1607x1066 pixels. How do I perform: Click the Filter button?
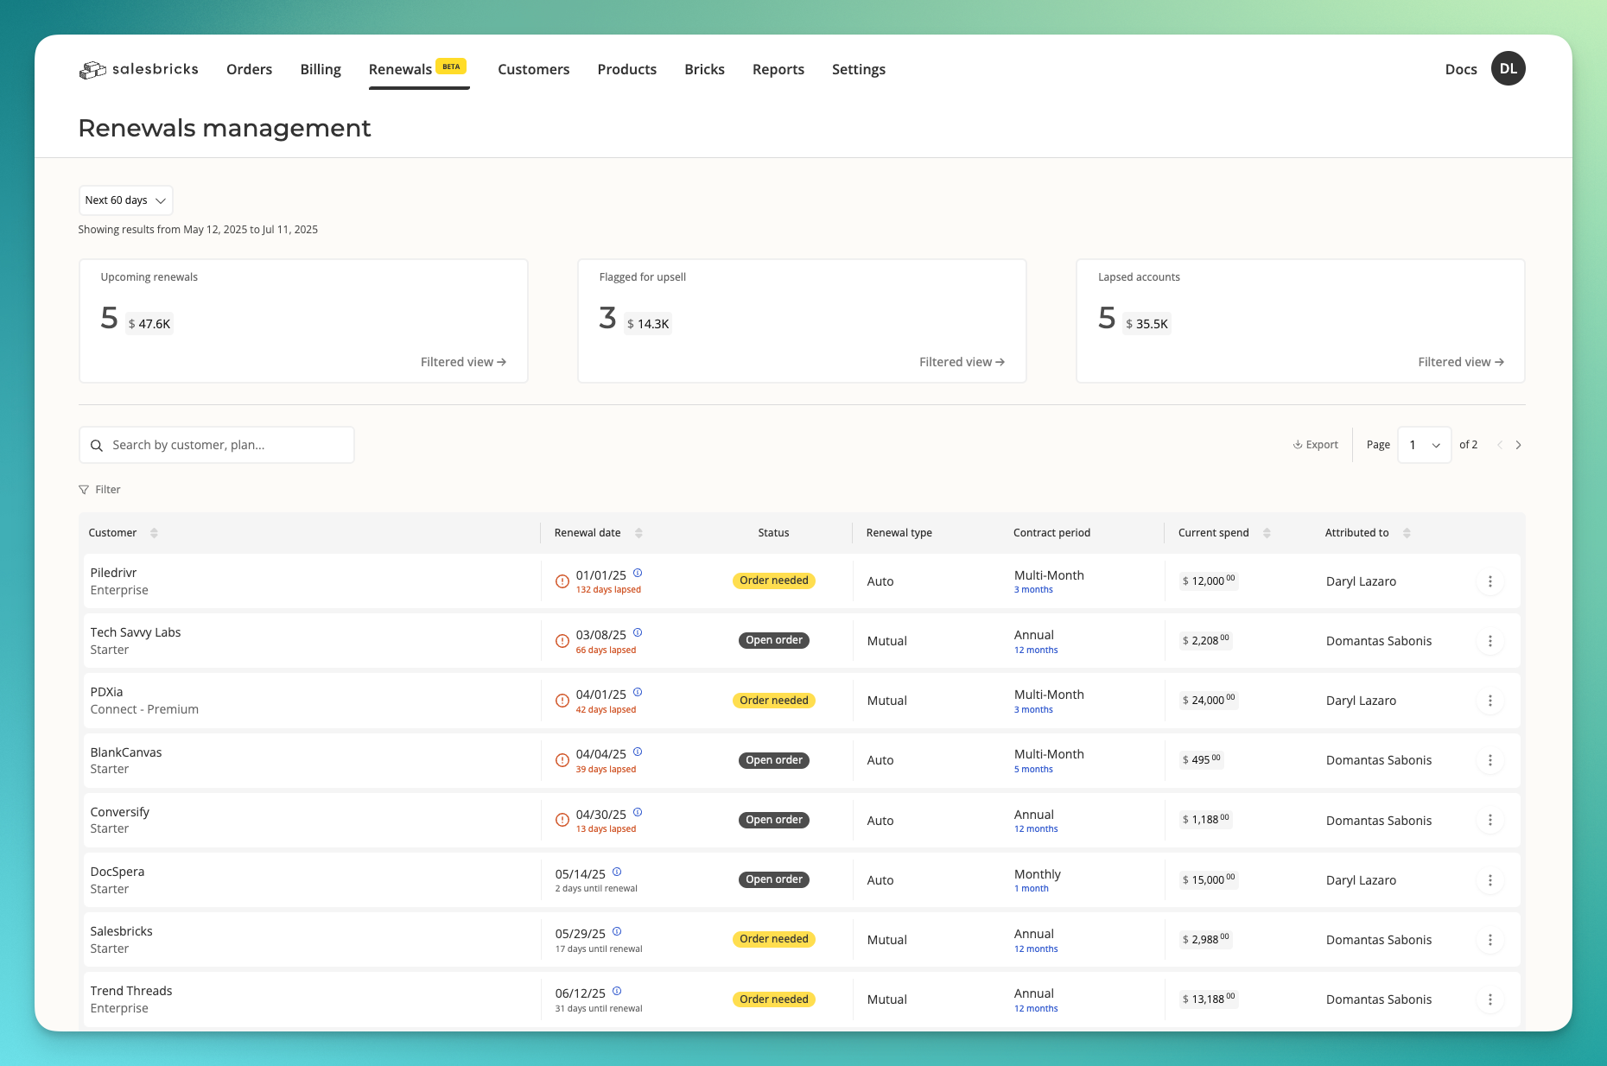99,490
